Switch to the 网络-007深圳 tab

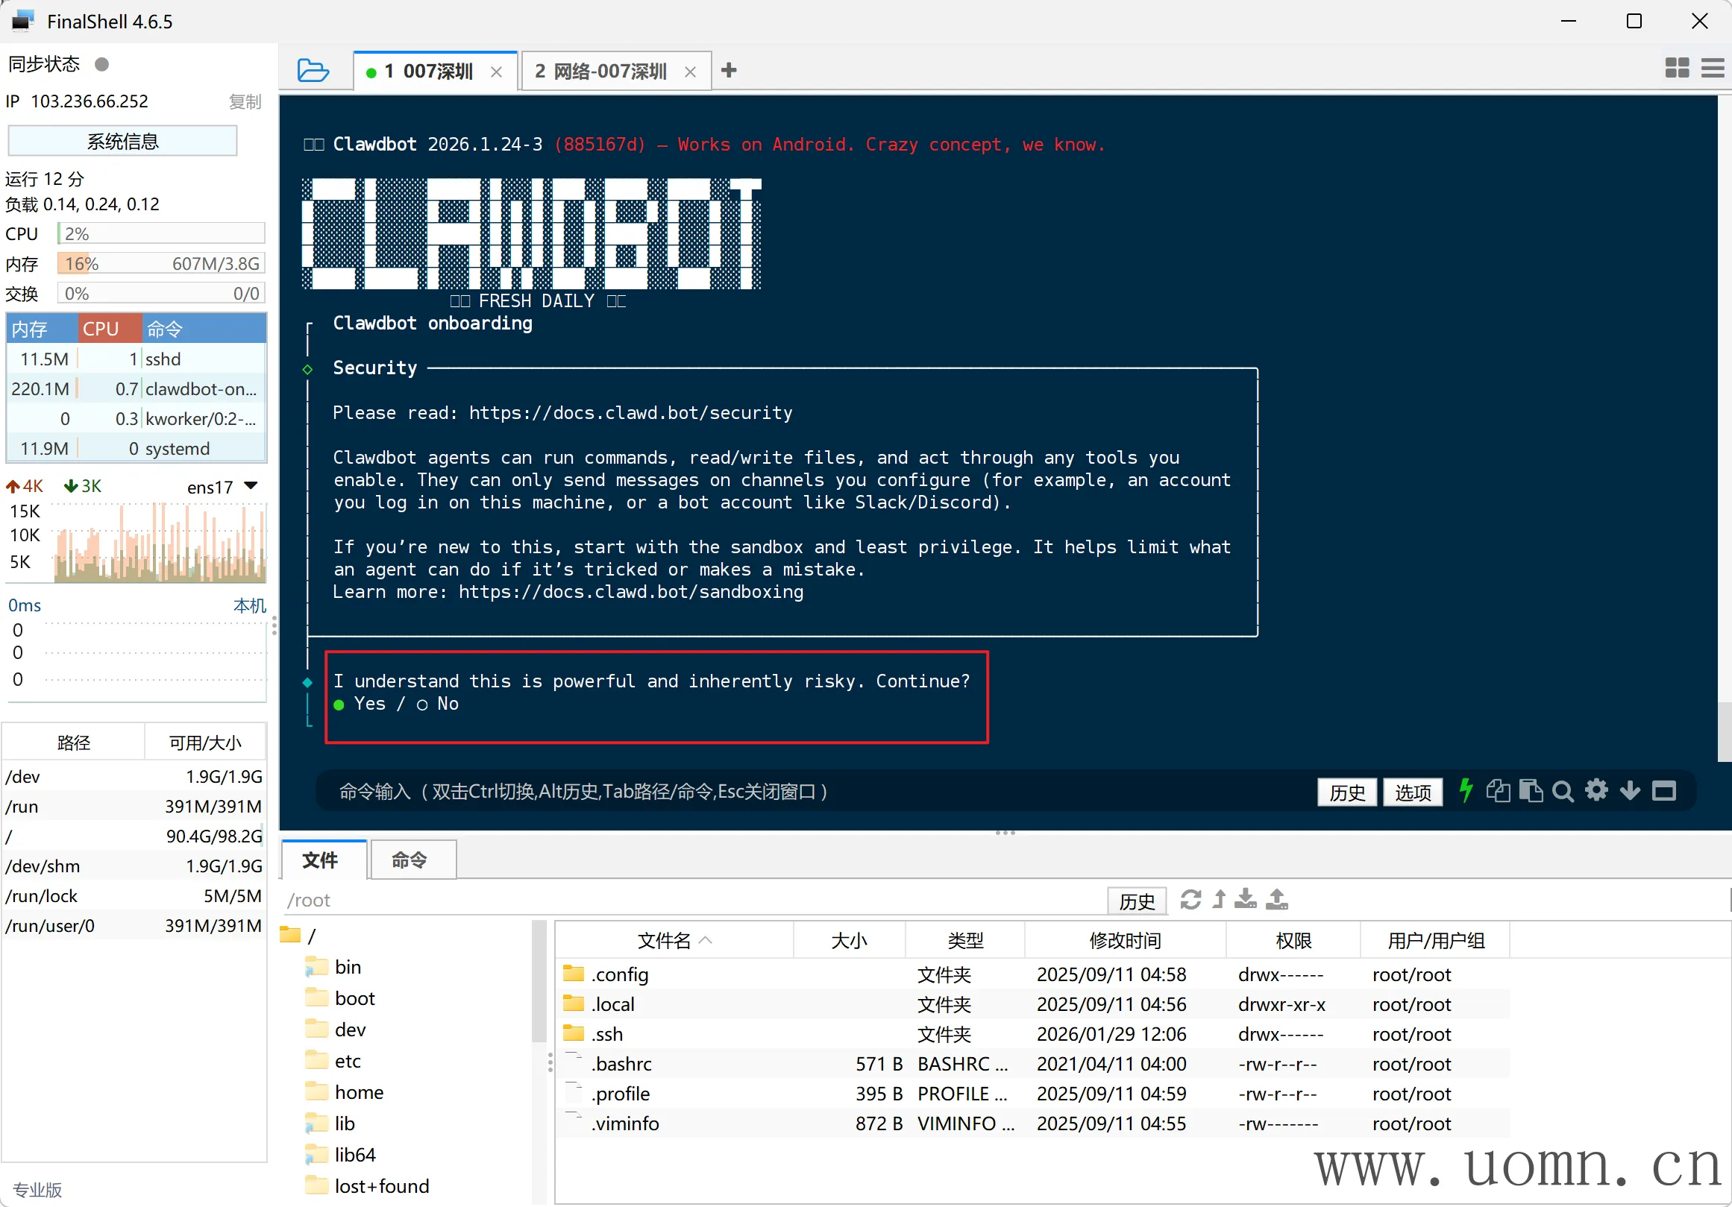[x=600, y=72]
